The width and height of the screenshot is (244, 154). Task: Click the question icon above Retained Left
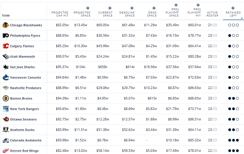tap(233, 8)
